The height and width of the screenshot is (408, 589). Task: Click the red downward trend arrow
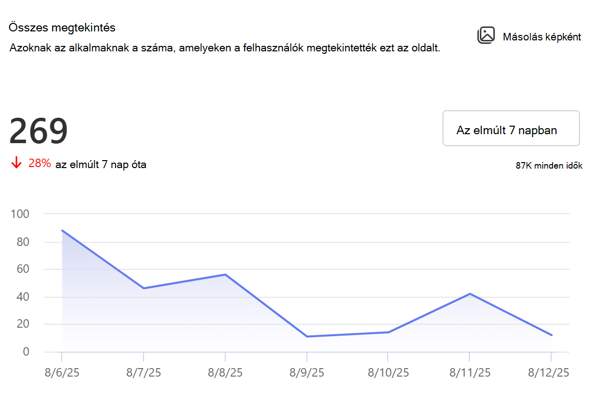tap(16, 163)
